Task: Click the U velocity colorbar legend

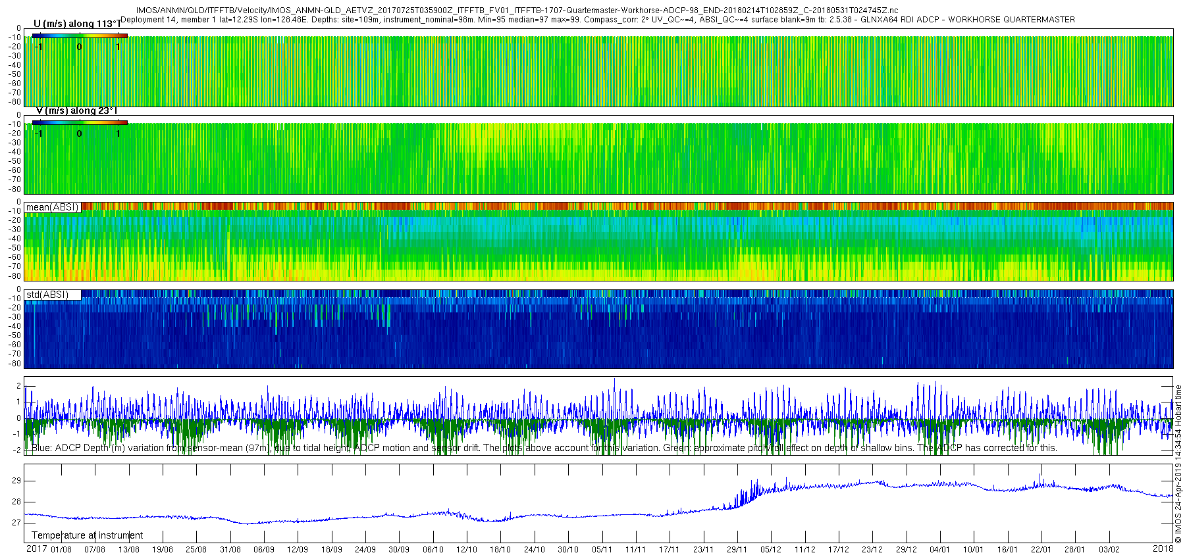Action: tap(80, 36)
